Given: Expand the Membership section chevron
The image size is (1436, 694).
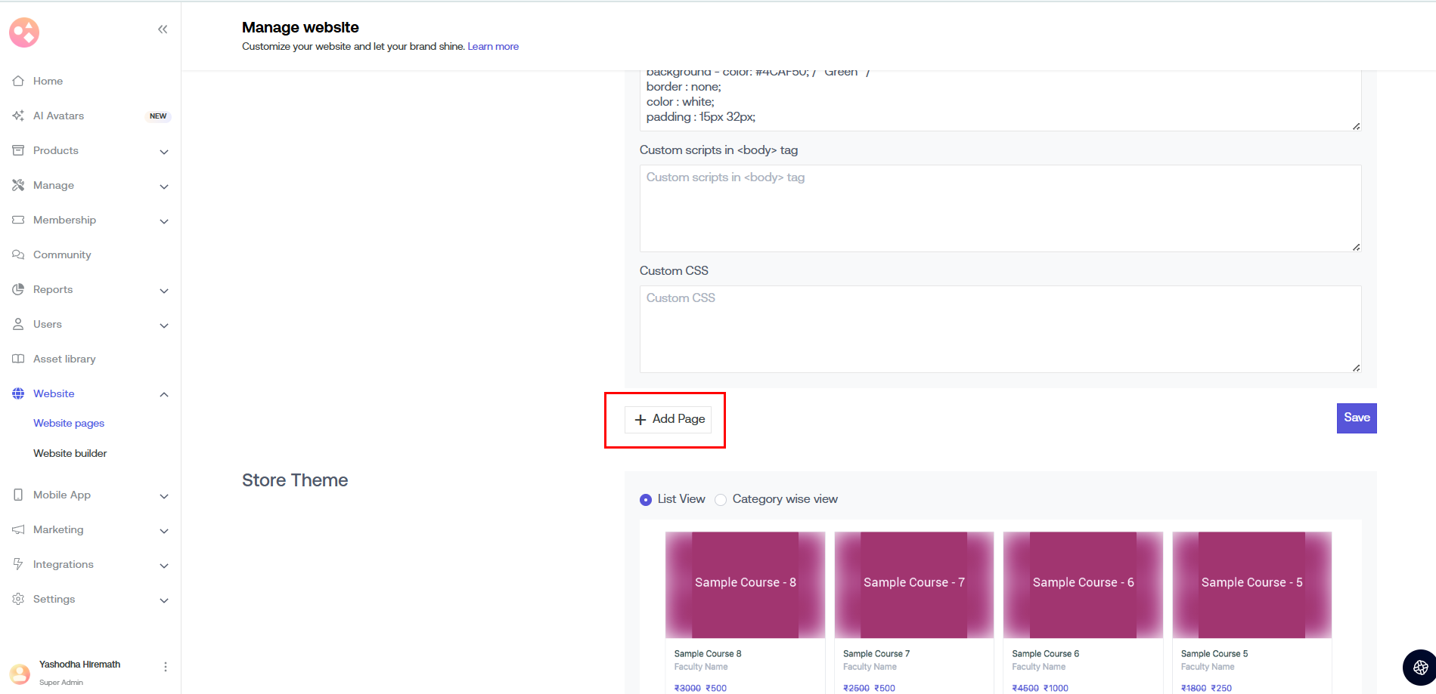Looking at the screenshot, I should click(x=164, y=221).
